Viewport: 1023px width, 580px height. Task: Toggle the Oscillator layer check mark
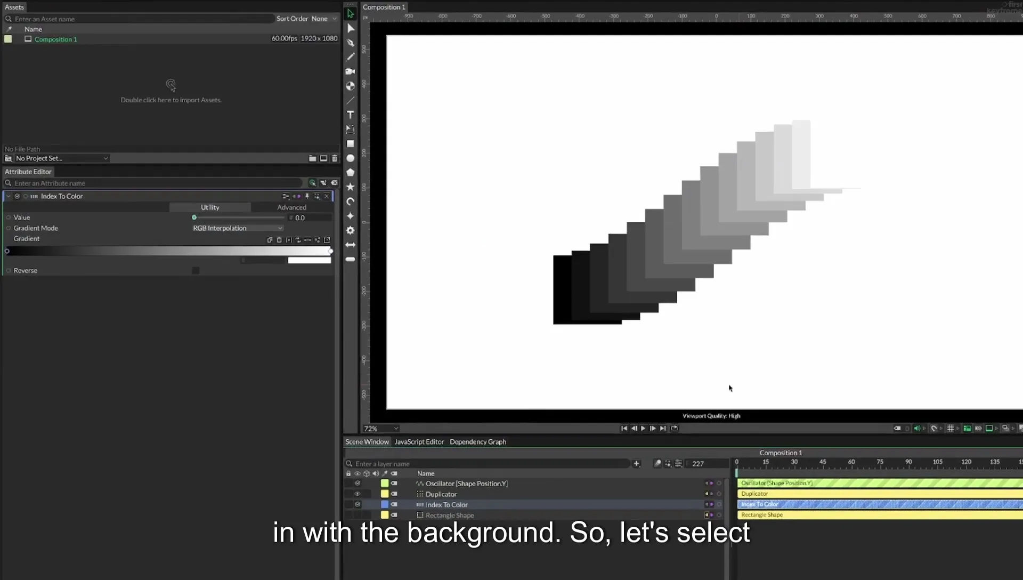pyautogui.click(x=358, y=484)
